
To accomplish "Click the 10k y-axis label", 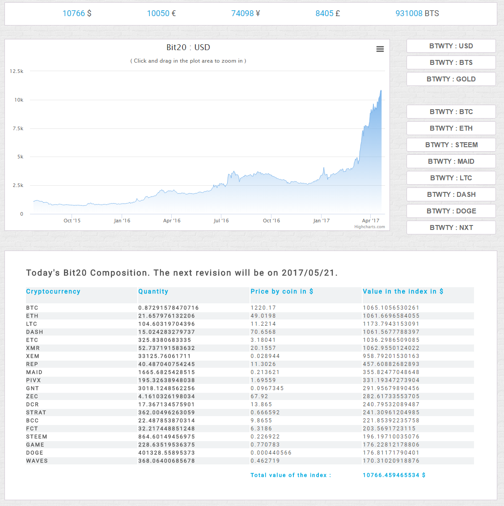I will click(19, 100).
